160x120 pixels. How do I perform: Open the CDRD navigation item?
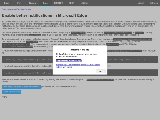(71, 3)
